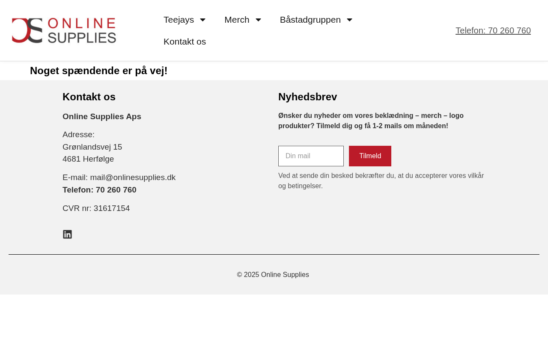Expand the Merch dropdown arrow
The image size is (548, 343).
[258, 20]
